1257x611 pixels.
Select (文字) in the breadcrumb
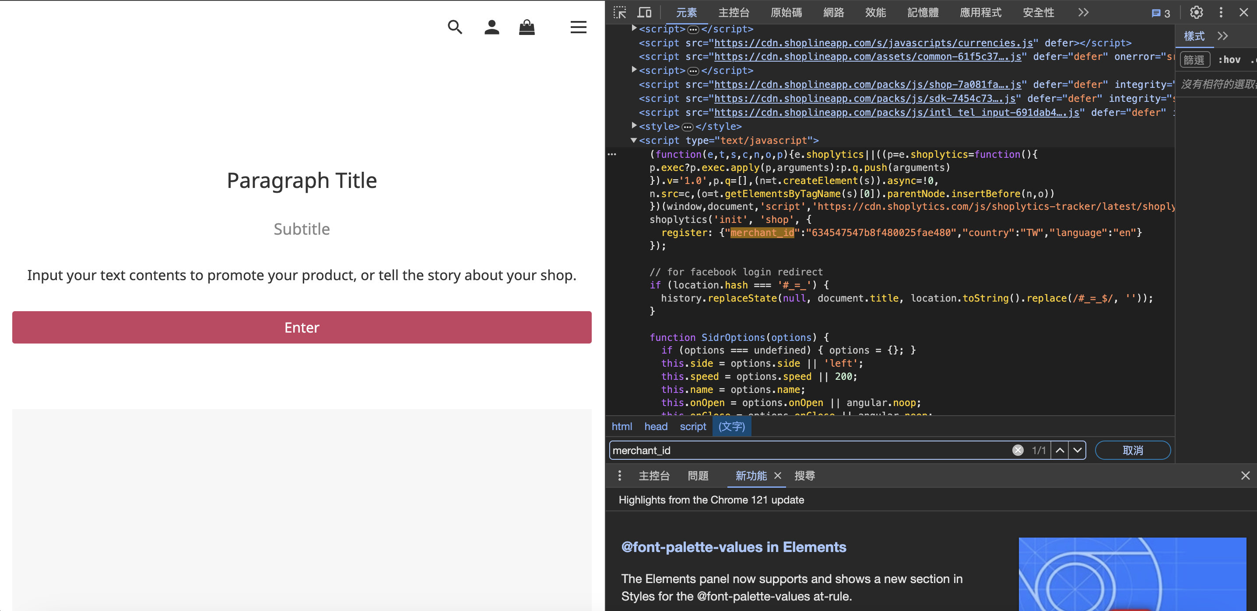[731, 426]
